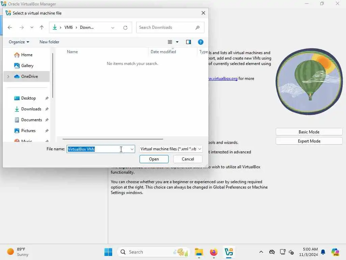
Task: Open recent locations dropdown arrow
Action: click(32, 27)
